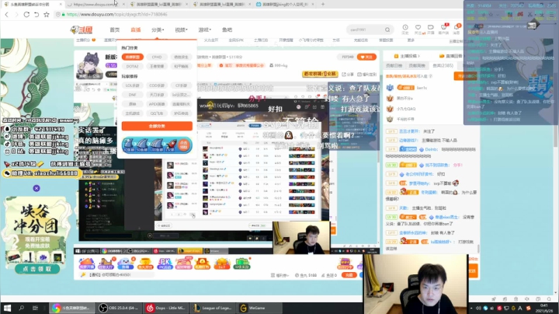The image size is (559, 314).
Task: Click the orange 关注 follow button
Action: (366, 57)
